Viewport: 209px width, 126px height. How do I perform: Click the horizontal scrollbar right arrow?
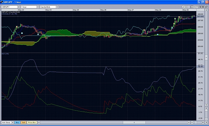[x=189, y=122]
